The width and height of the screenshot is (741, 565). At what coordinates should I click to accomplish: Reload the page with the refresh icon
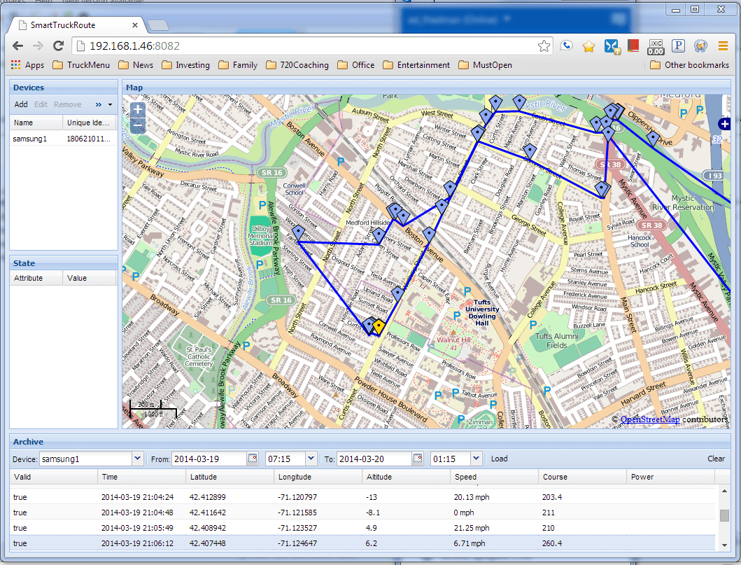[x=59, y=46]
